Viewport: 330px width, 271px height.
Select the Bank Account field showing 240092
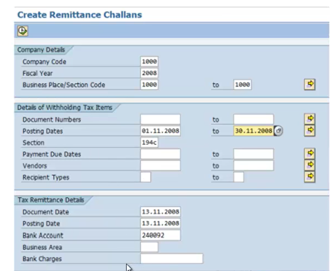[161, 235]
